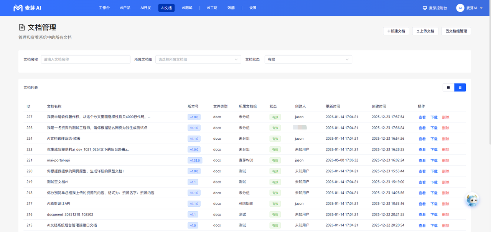Open 文档组管理 panel

[x=456, y=31]
